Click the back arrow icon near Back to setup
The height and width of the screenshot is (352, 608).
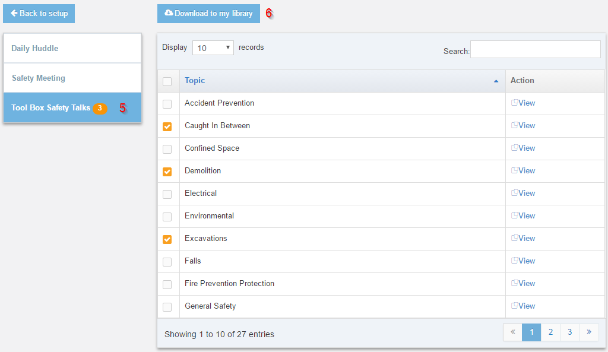[14, 13]
